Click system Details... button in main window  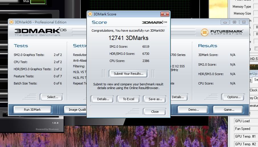179,97
